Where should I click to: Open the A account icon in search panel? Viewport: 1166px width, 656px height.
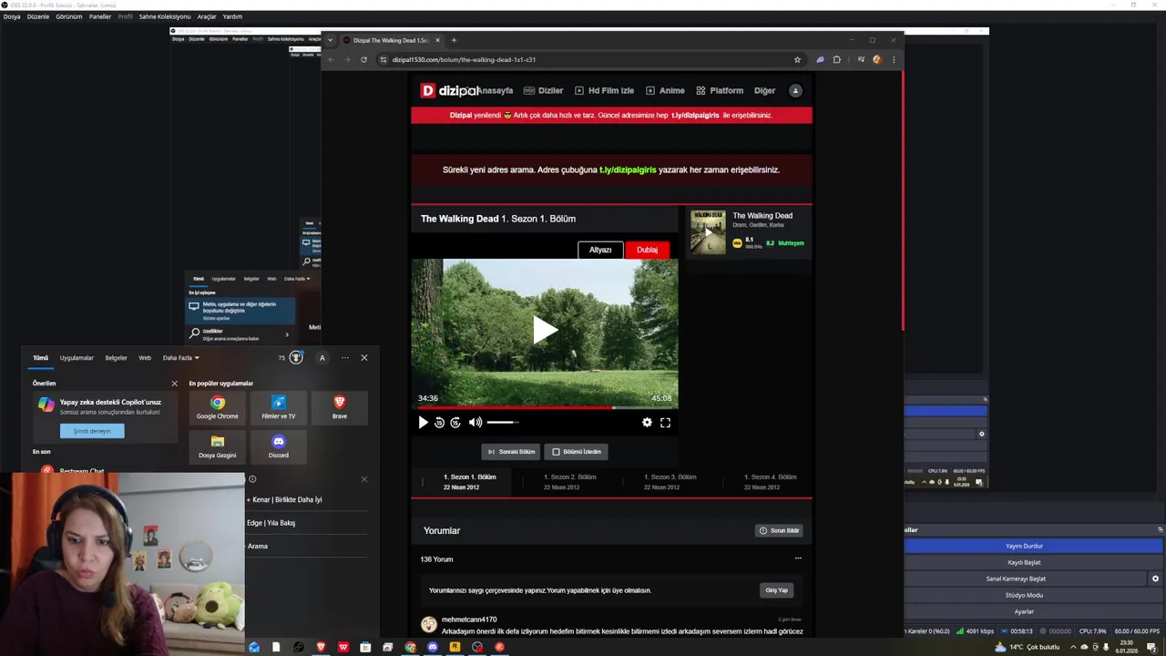tap(322, 358)
